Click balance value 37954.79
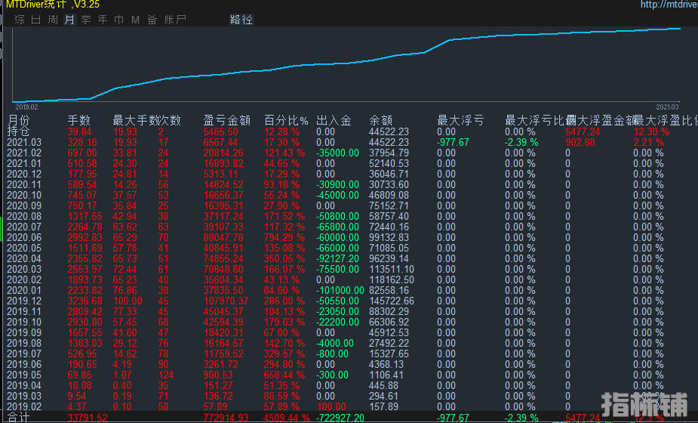The width and height of the screenshot is (698, 423). [389, 153]
